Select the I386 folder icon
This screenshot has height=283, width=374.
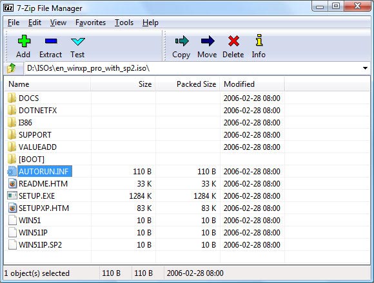tap(12, 122)
